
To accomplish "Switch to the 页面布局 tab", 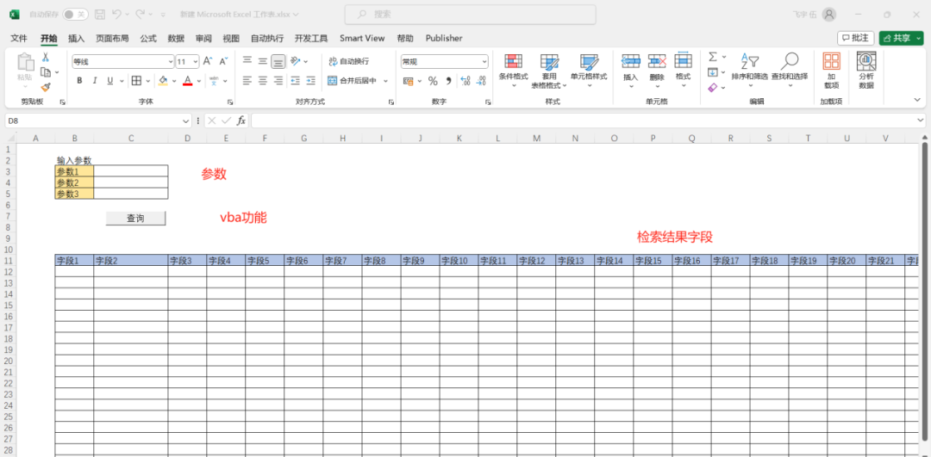I will tap(112, 38).
